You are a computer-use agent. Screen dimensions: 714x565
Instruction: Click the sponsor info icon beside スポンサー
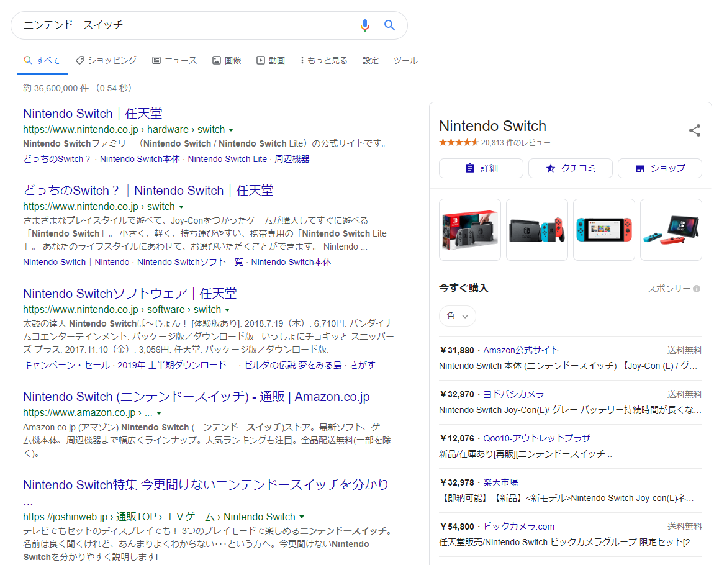[x=697, y=289]
